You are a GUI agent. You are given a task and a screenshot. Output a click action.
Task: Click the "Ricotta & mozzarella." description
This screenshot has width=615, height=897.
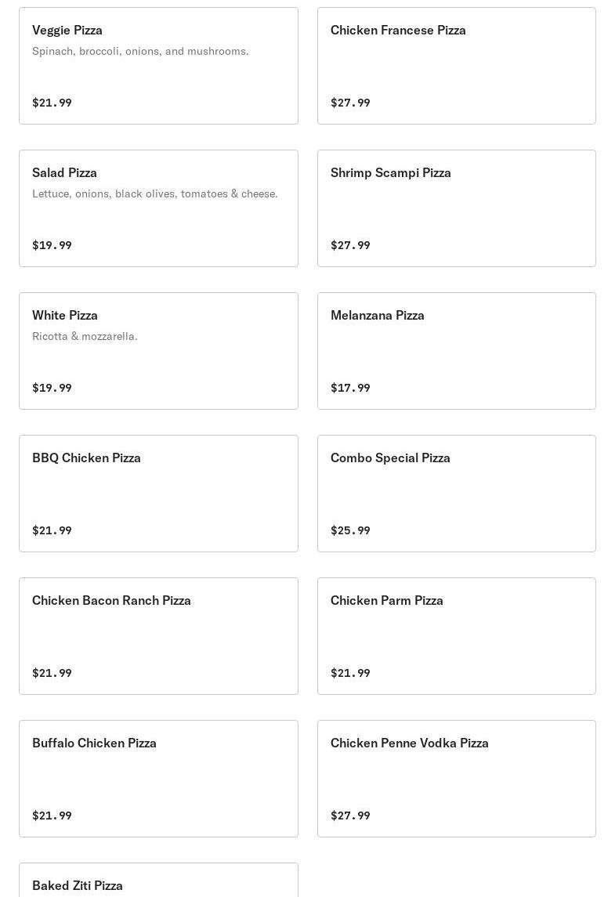[x=85, y=336]
